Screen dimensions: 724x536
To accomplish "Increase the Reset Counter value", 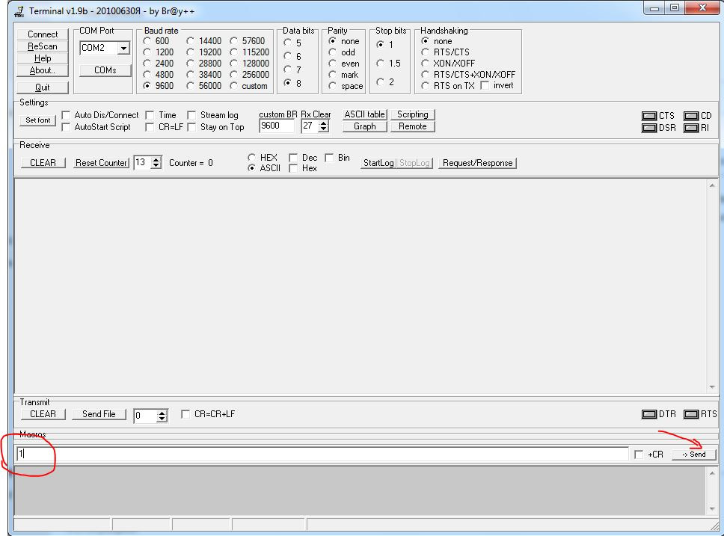I will point(156,160).
